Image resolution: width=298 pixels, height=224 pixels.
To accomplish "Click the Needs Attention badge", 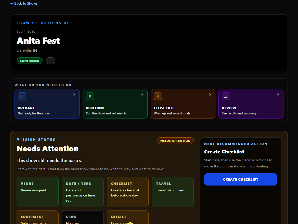I will (175, 141).
